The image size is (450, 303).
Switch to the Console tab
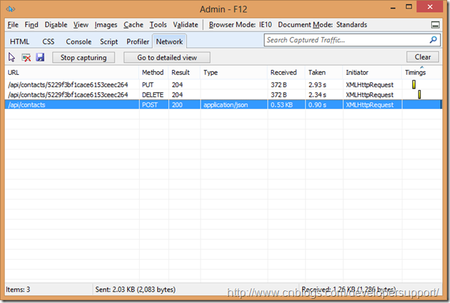coord(78,42)
